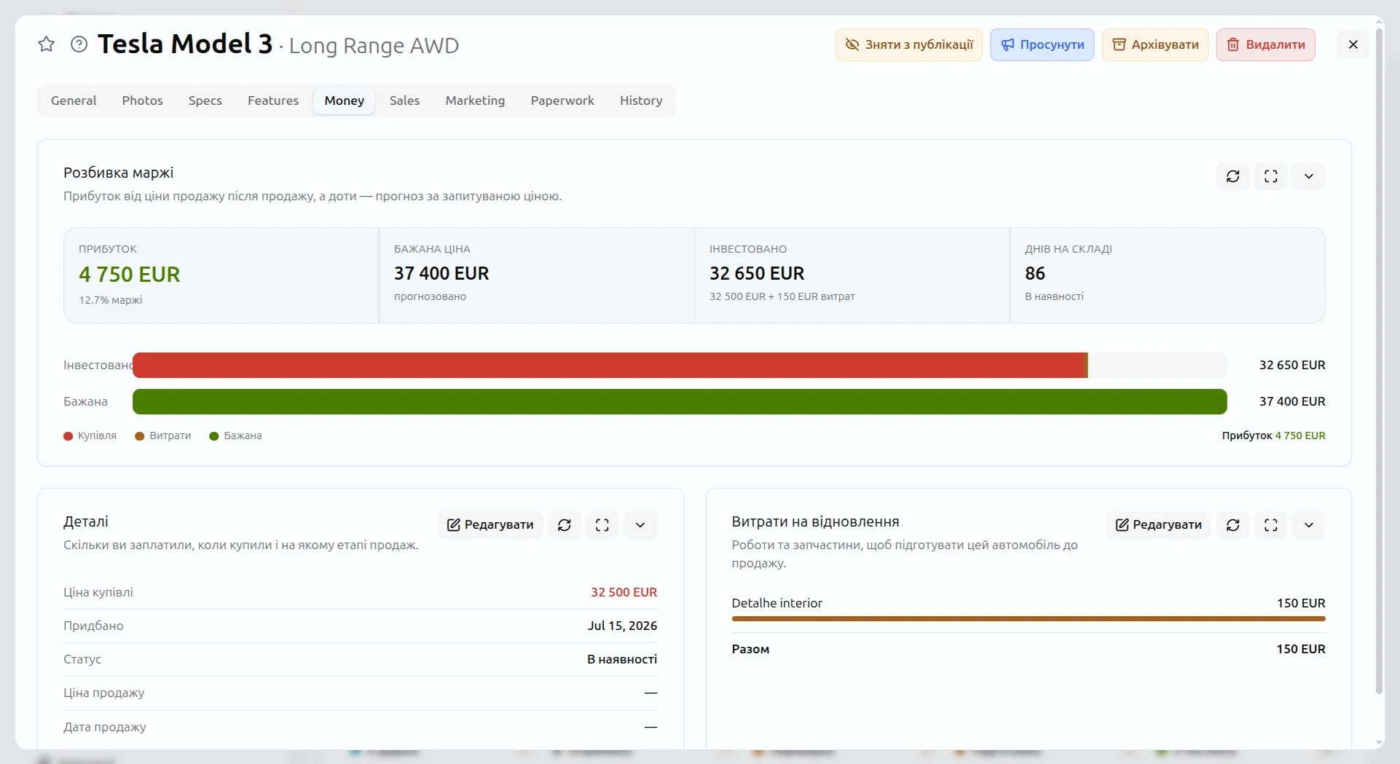Image resolution: width=1400 pixels, height=764 pixels.
Task: Expand Розбивка маржі panel to fullscreen
Action: 1271,176
